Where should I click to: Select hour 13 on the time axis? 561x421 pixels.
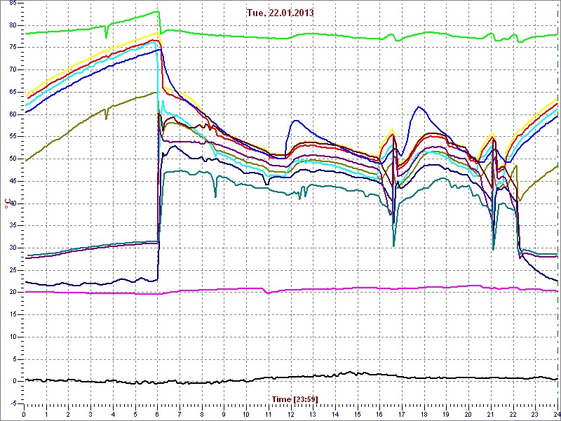pos(313,415)
